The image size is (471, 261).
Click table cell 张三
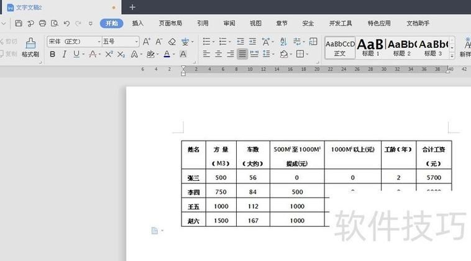193,178
